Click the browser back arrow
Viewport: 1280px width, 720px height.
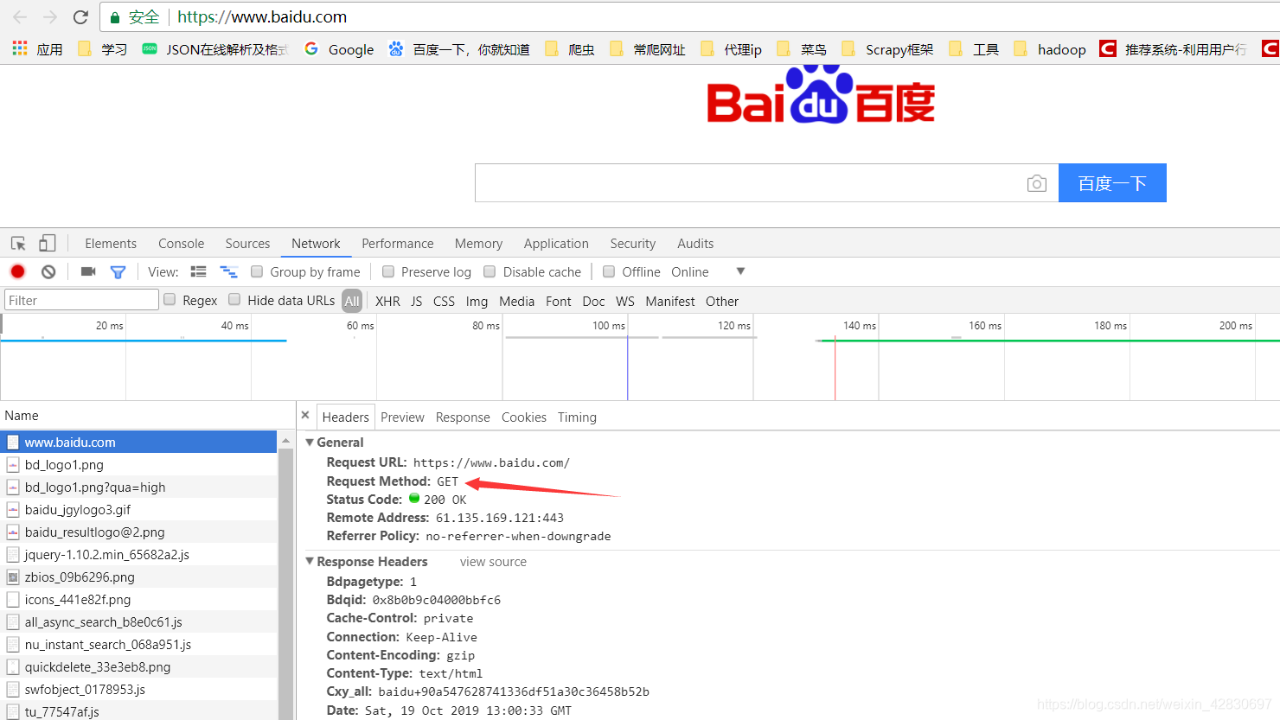point(20,17)
